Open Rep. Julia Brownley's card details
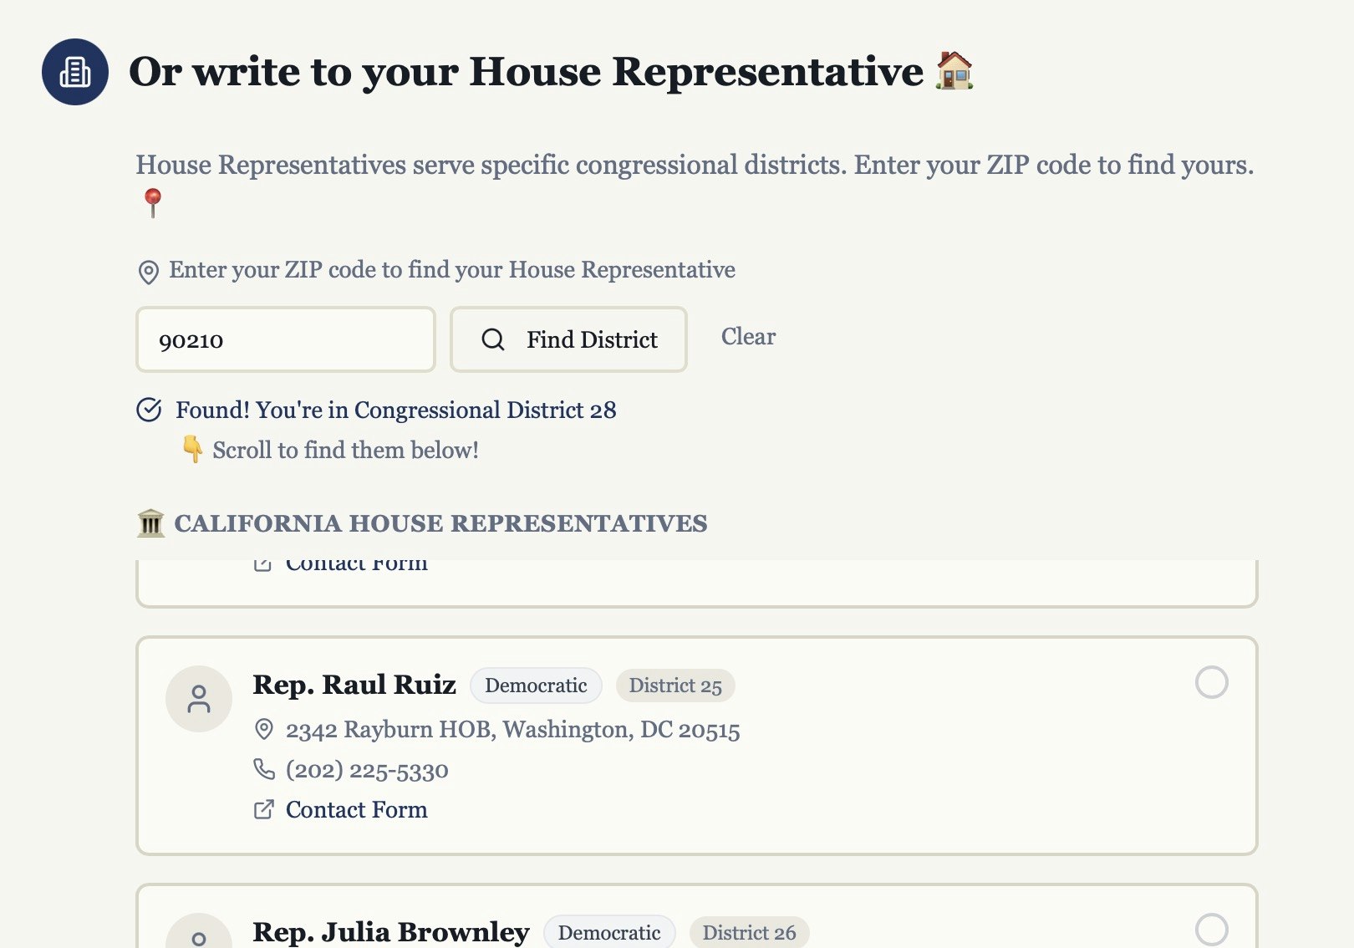 coord(389,930)
